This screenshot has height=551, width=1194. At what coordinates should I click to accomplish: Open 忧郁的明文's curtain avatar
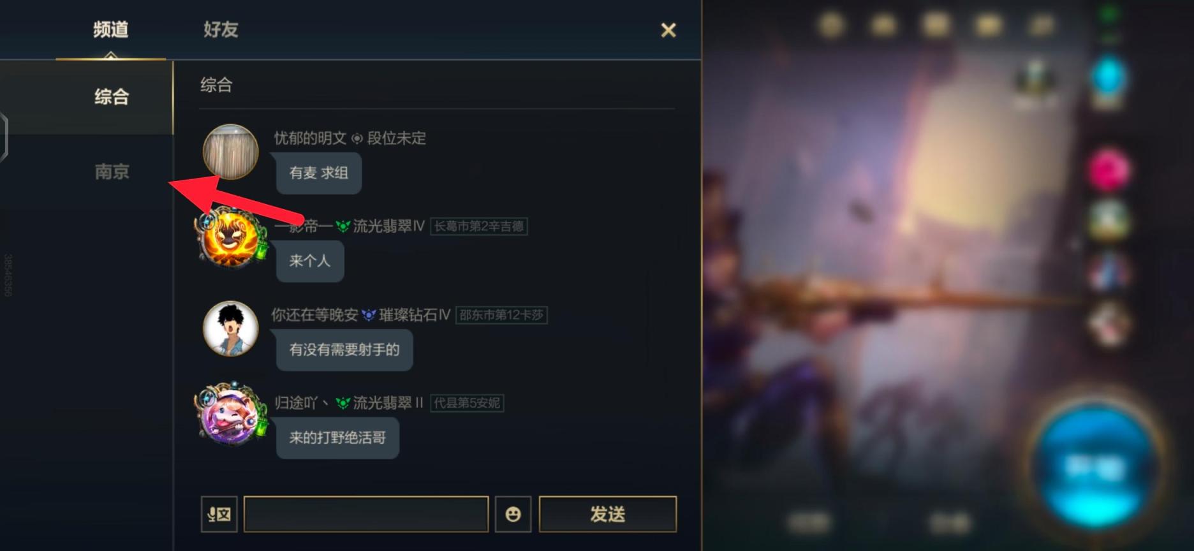click(x=230, y=152)
